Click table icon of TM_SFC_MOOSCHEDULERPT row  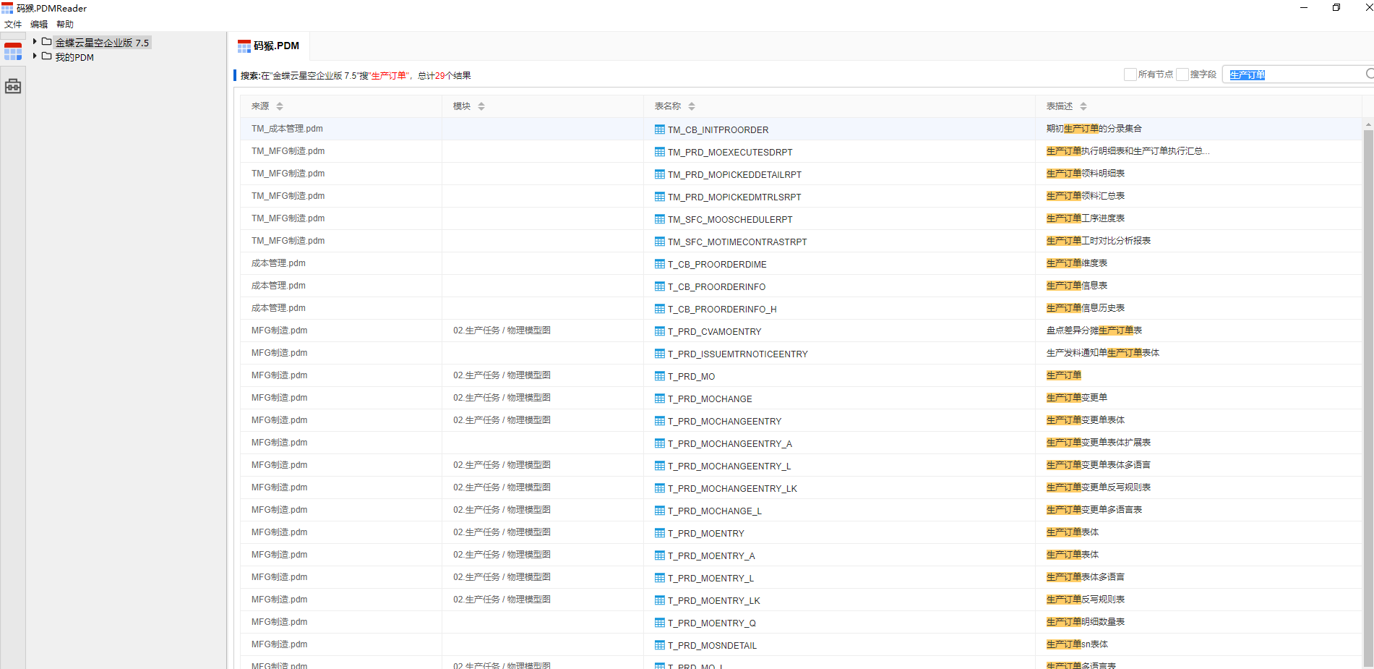(660, 219)
